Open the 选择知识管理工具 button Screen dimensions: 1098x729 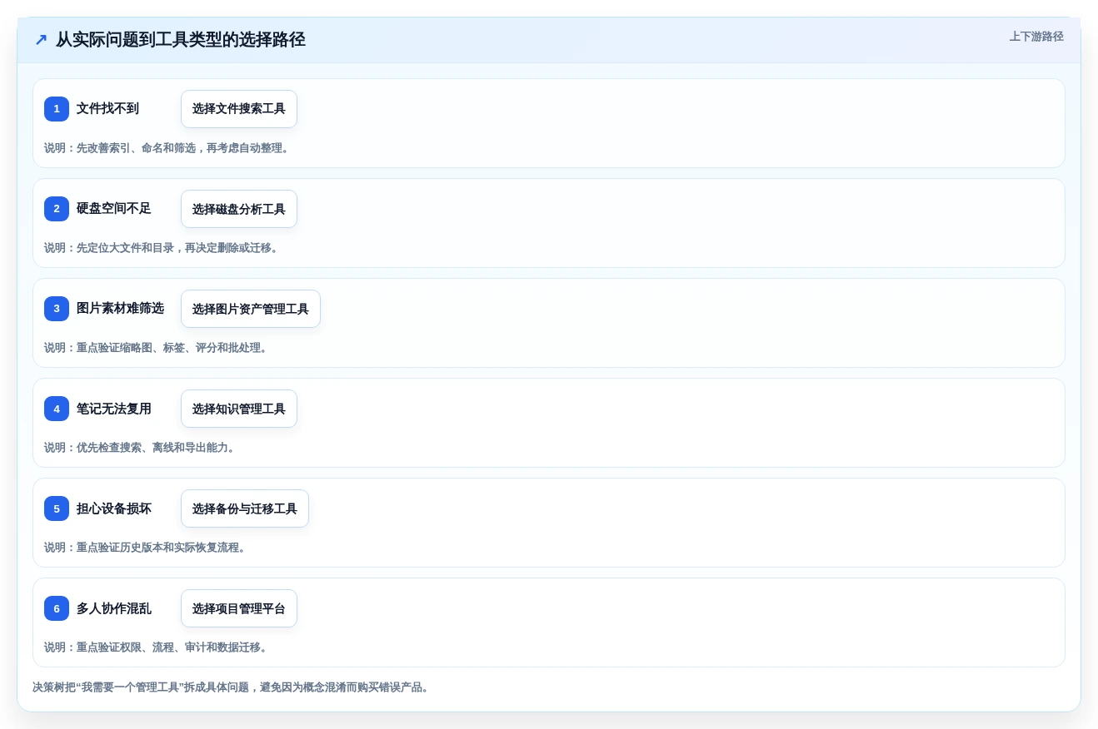239,409
